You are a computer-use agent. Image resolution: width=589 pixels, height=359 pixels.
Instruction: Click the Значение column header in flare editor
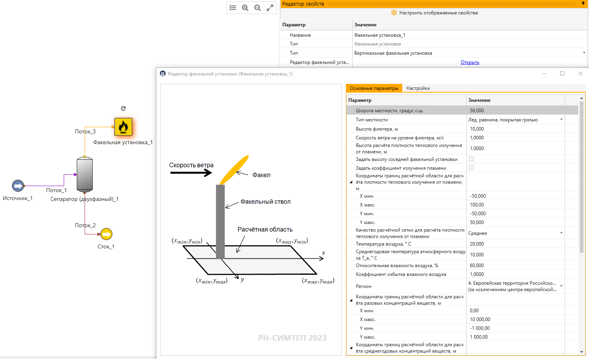pos(515,100)
